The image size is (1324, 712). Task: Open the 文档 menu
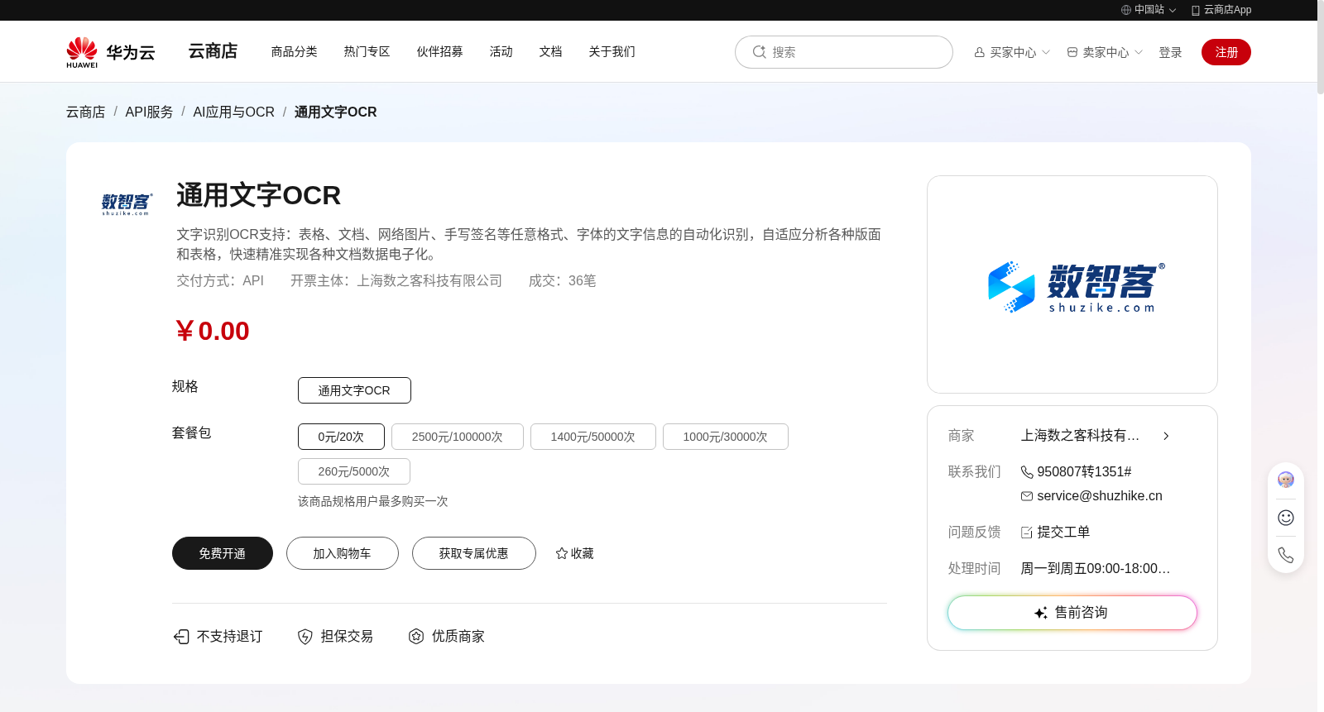(x=550, y=51)
